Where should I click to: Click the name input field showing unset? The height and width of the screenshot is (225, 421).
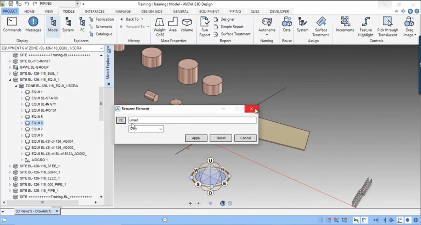(x=192, y=120)
